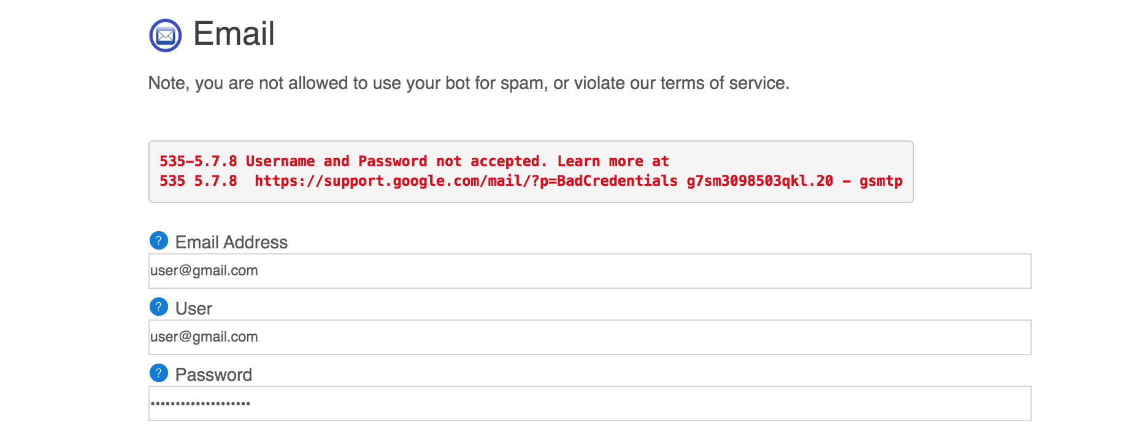Screen dimensions: 1136x428
Task: Click user@gmail.com text in Email Address field
Action: [204, 271]
